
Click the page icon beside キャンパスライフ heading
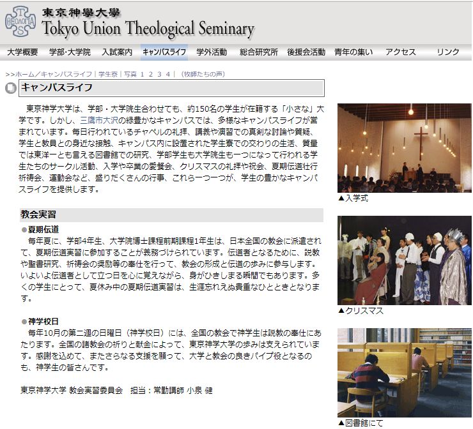tap(11, 88)
